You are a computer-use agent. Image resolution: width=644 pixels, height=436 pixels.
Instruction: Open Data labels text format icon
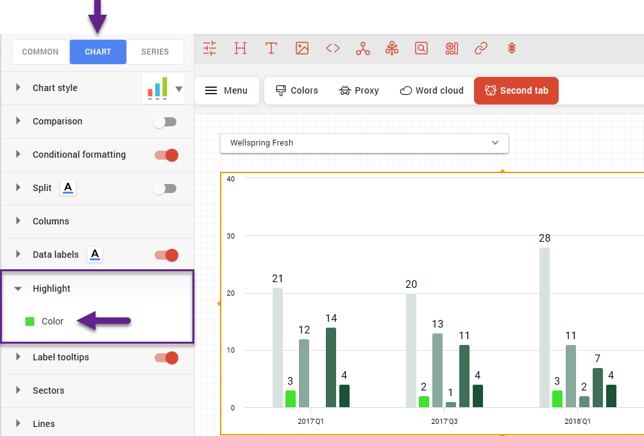pos(95,255)
